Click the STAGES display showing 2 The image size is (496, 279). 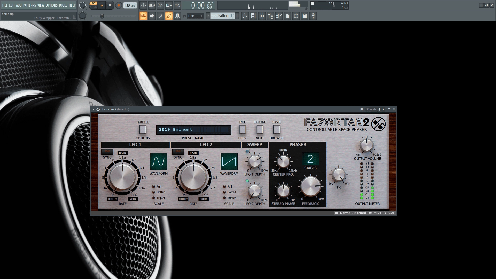pyautogui.click(x=310, y=159)
